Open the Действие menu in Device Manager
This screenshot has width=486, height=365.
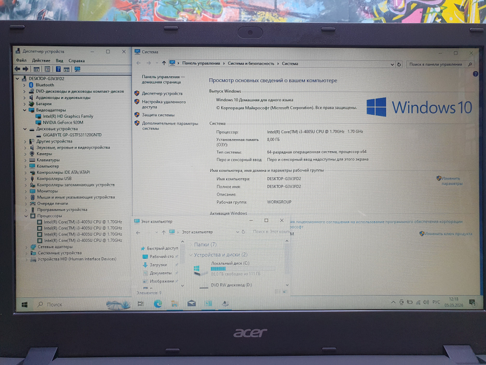pyautogui.click(x=41, y=60)
